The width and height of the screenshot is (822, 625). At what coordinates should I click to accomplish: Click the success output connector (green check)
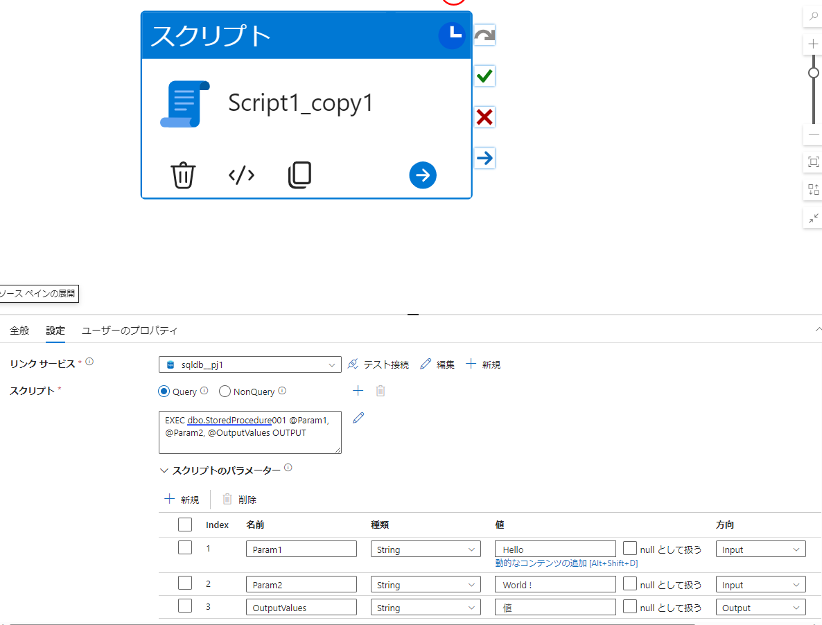[x=484, y=76]
